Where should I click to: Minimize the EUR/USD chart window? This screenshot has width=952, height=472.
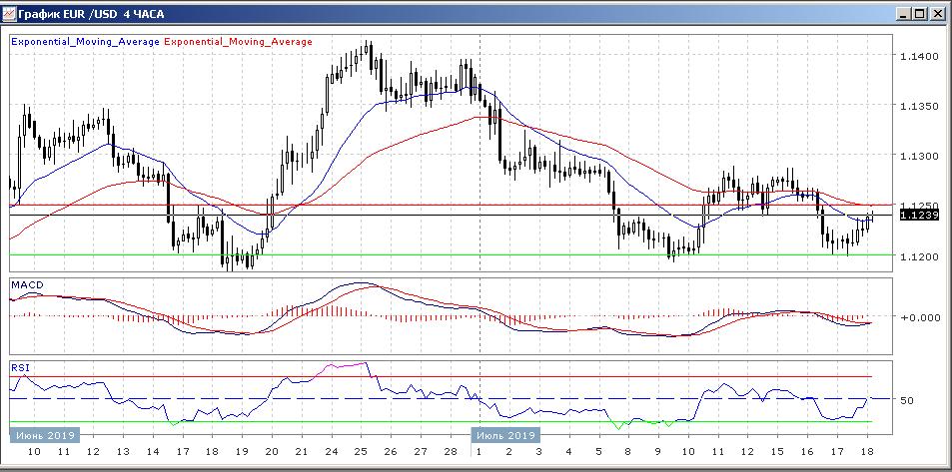(x=905, y=14)
